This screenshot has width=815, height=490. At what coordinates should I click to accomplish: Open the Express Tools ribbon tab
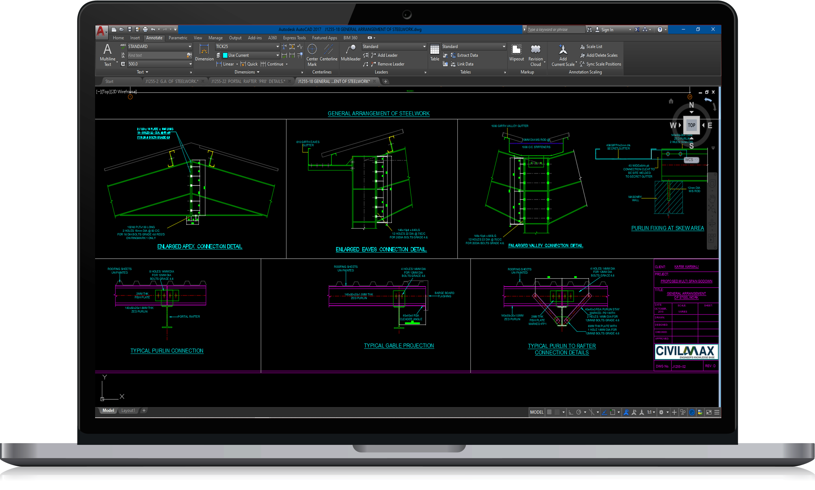294,38
